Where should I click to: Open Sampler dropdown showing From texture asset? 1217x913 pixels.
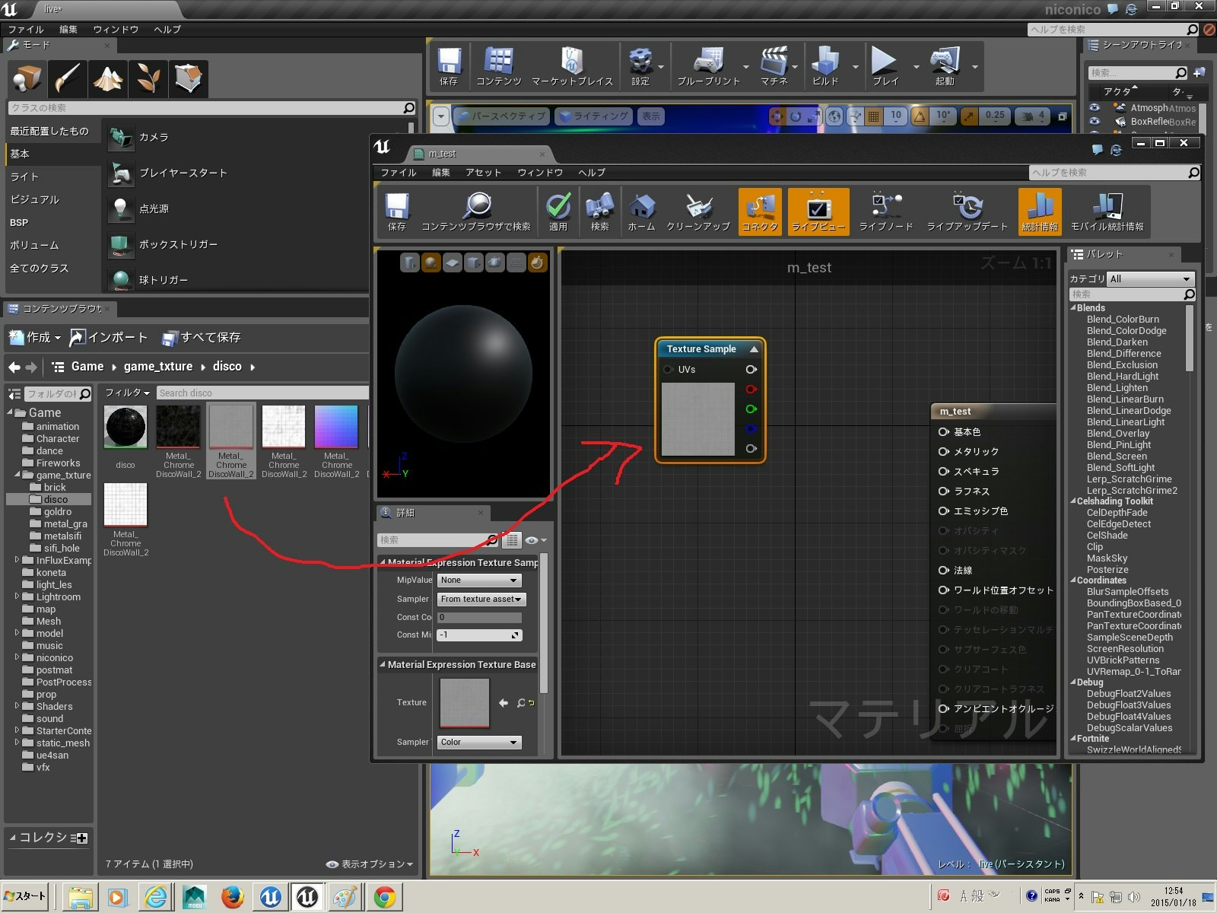(481, 600)
